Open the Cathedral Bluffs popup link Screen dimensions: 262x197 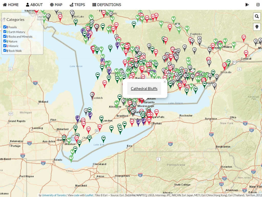144,88
